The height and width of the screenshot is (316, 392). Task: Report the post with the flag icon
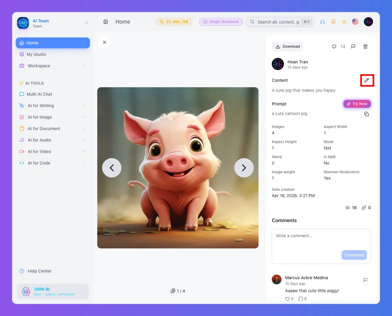353,46
